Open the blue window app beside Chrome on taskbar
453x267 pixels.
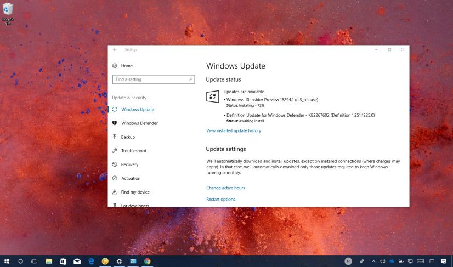[133, 261]
